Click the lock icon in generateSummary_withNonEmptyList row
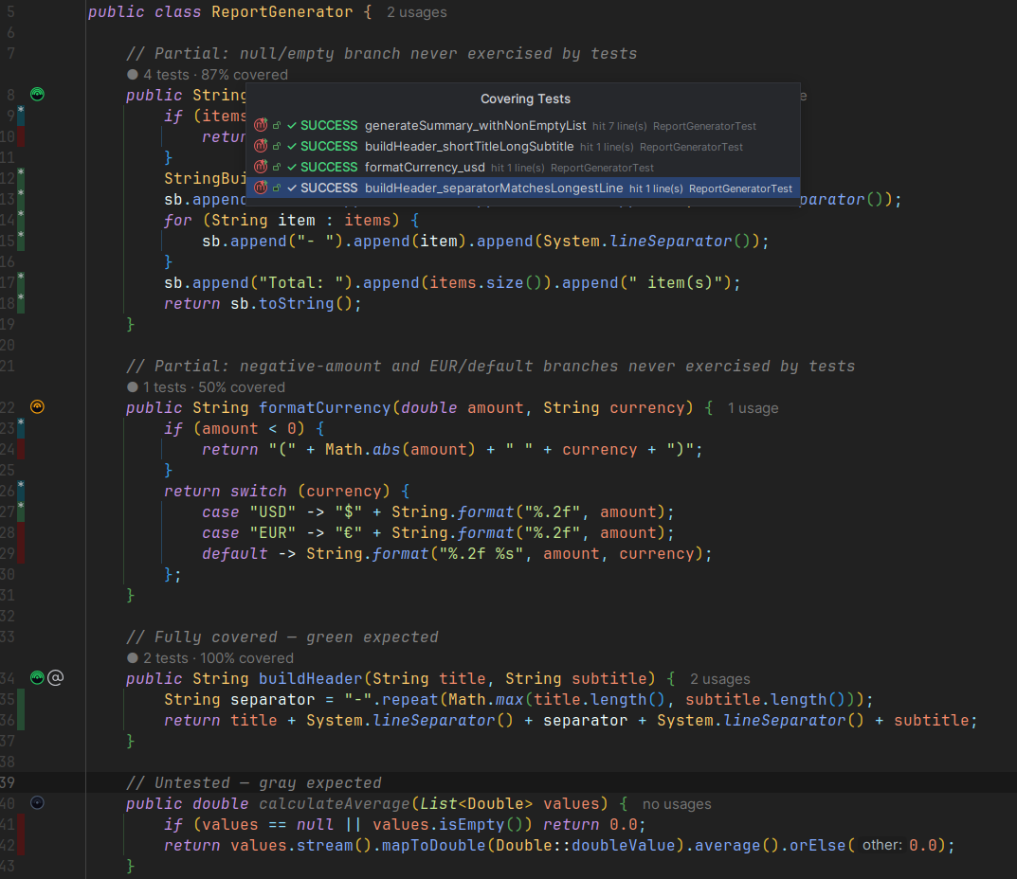 coord(277,126)
